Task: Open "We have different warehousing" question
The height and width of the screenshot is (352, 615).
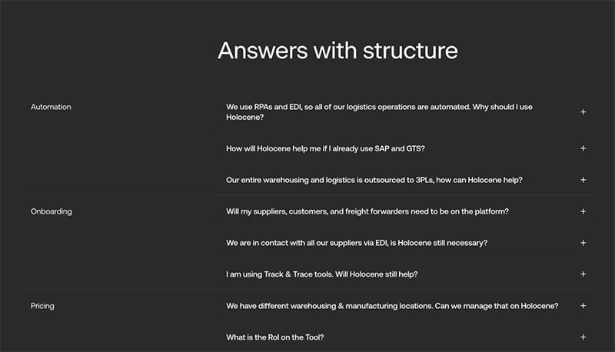Action: (x=391, y=306)
